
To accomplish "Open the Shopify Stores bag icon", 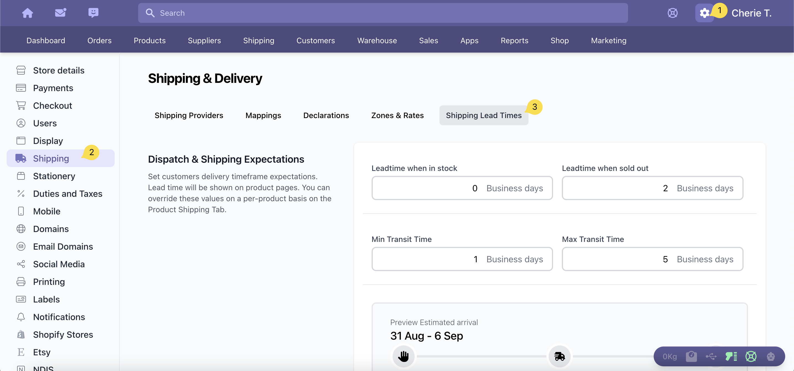I will pos(21,334).
